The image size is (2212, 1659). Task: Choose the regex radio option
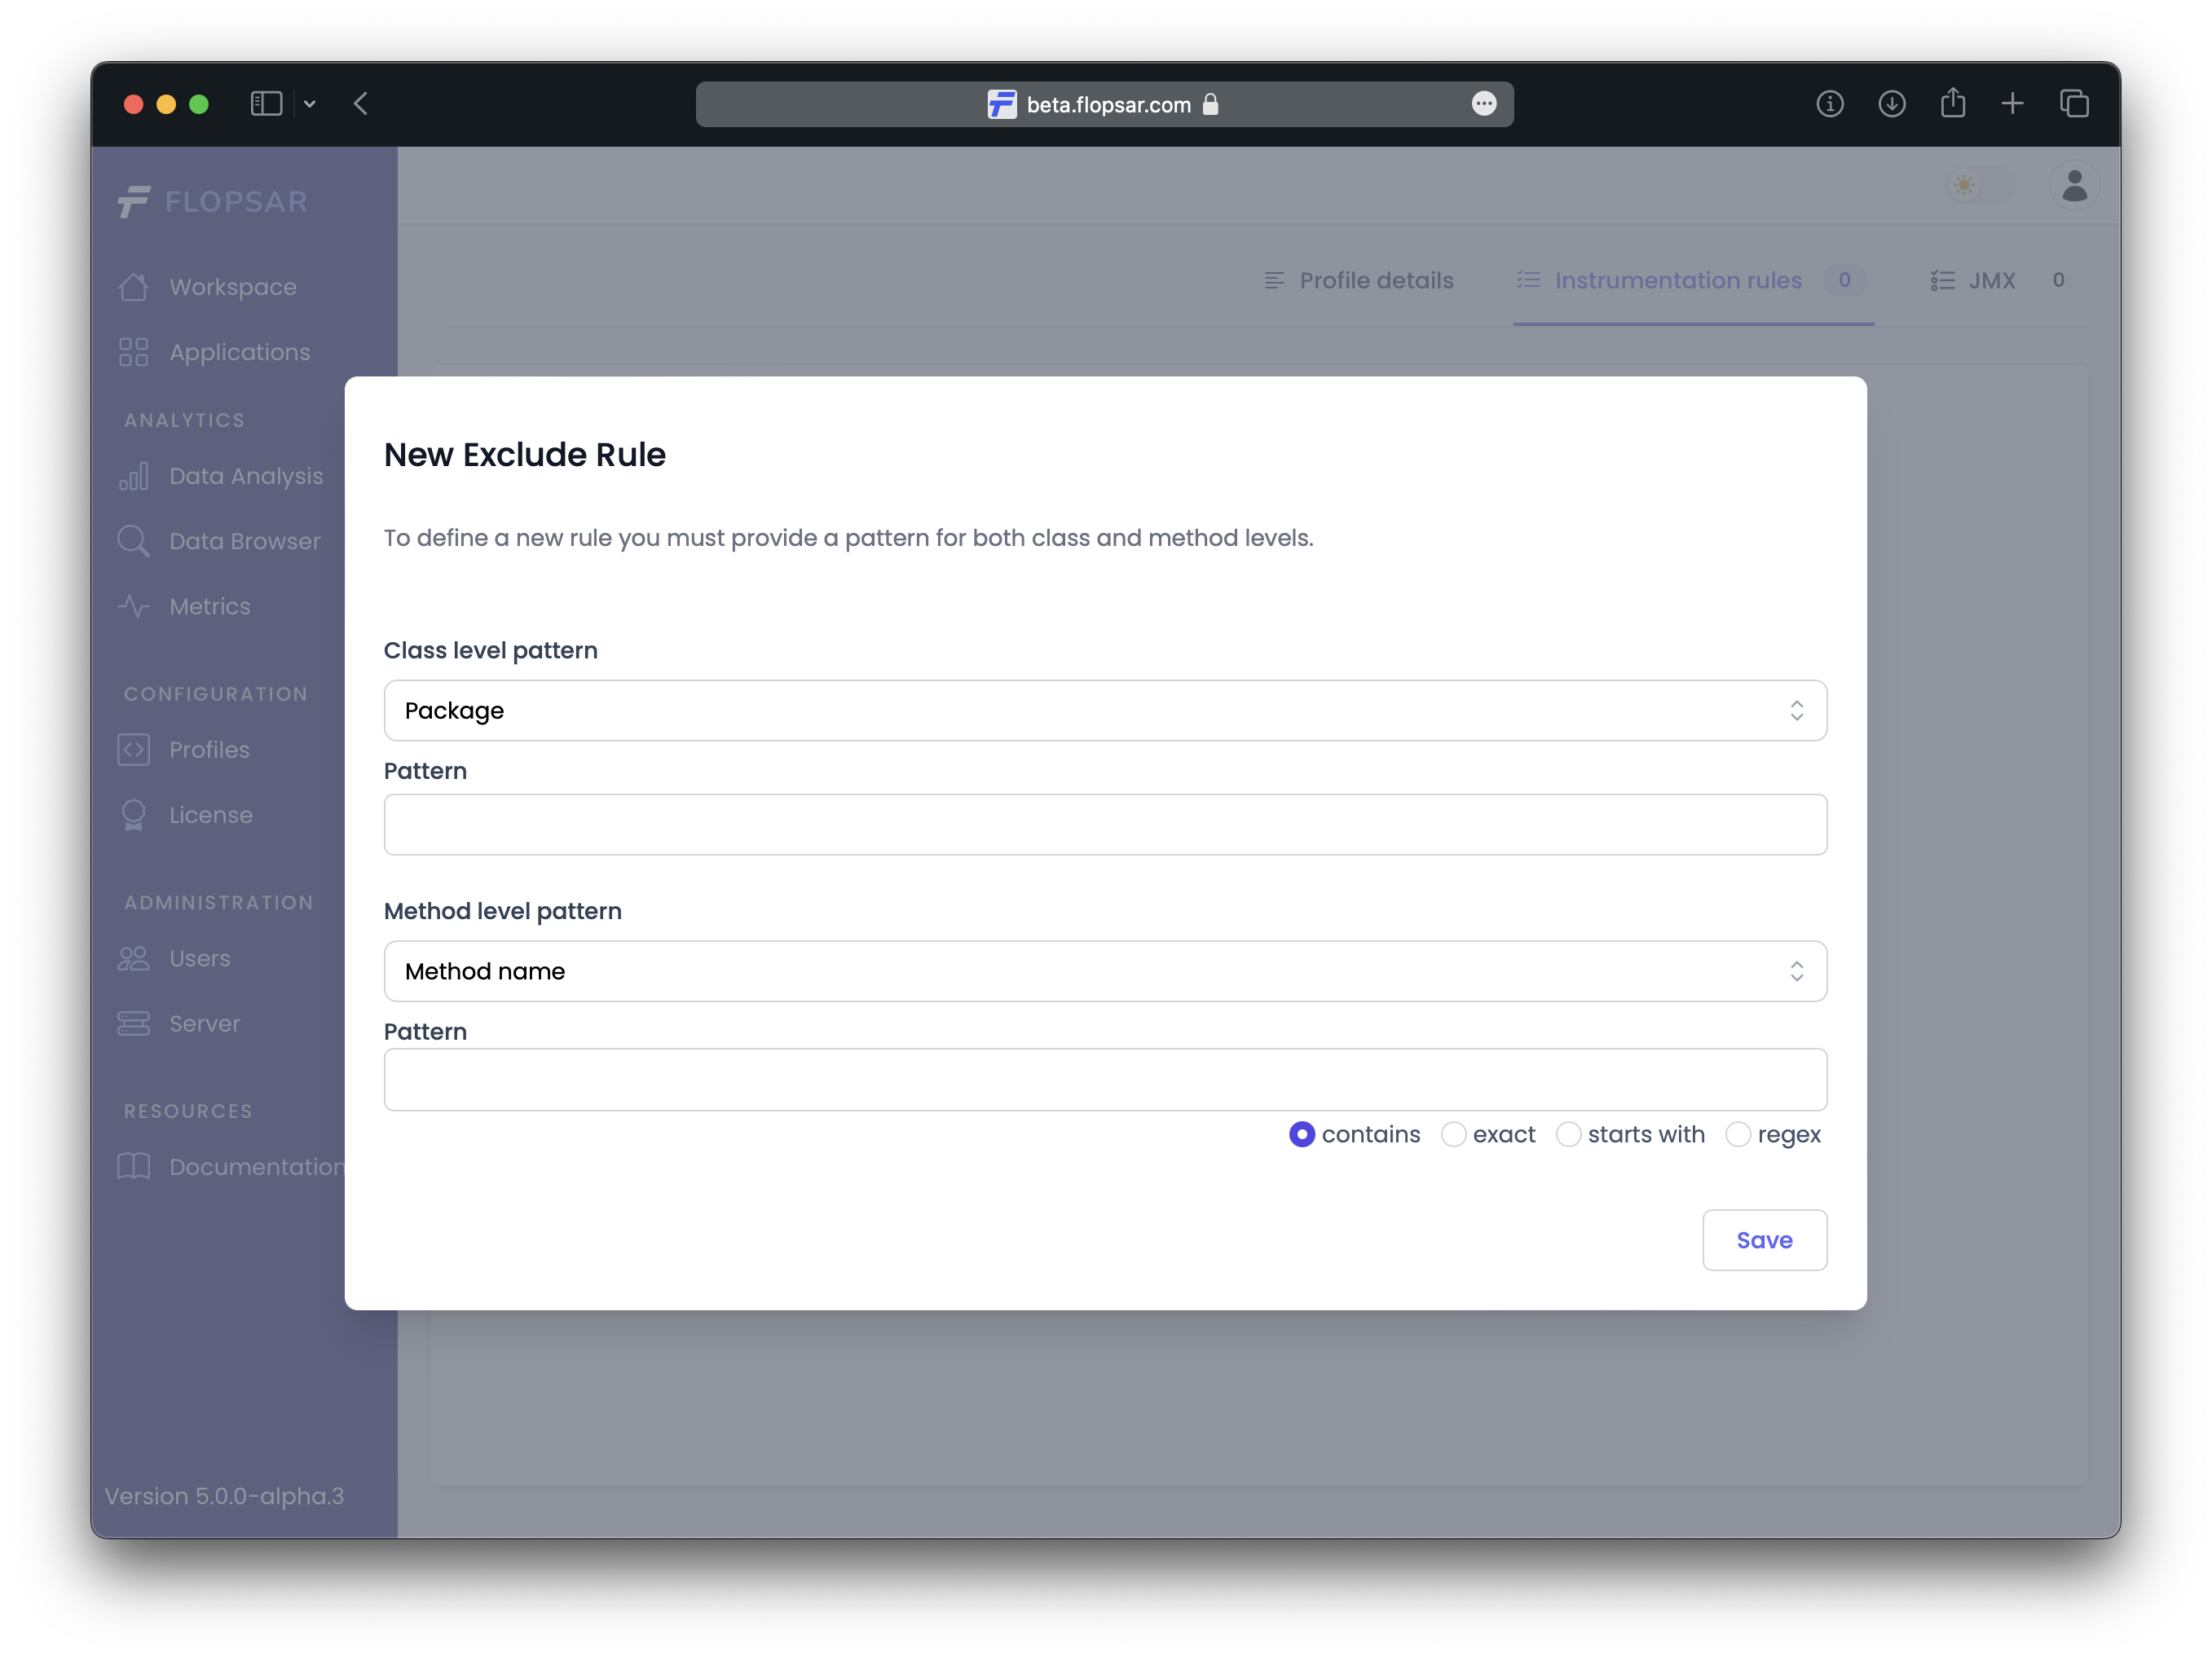pos(1738,1134)
